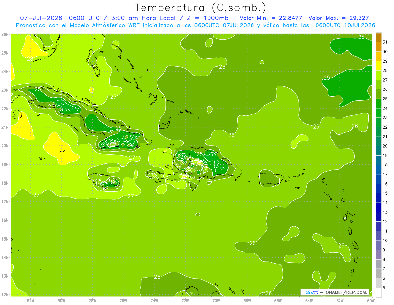This screenshot has width=394, height=305.
Task: Click the '26N' latitude axis label
Action: click(x=5, y=34)
